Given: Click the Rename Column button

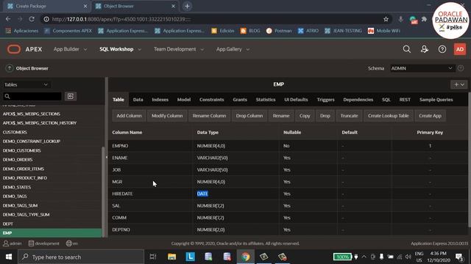Looking at the screenshot, I should coord(209,116).
